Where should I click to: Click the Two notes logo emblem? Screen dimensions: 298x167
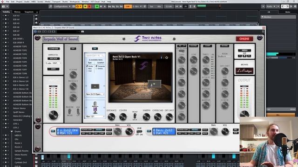[137, 39]
